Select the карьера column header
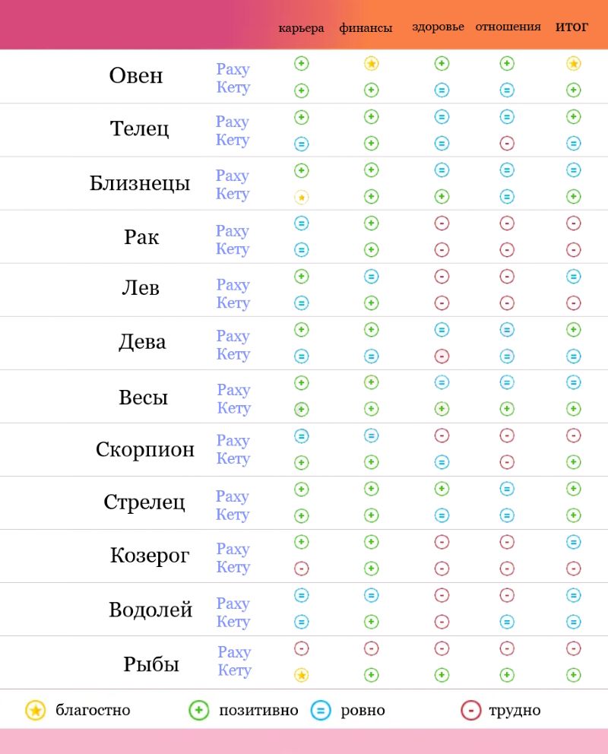This screenshot has width=608, height=754. tap(302, 28)
